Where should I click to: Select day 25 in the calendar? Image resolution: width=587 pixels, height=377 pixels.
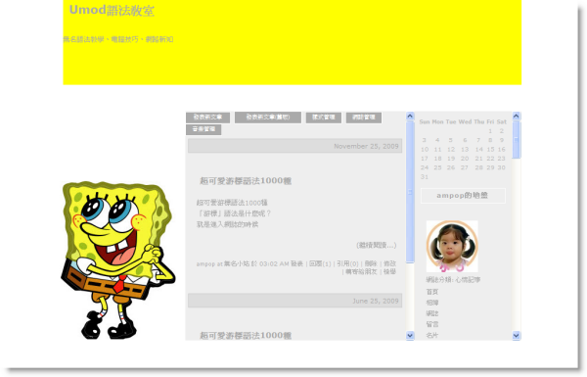[437, 167]
